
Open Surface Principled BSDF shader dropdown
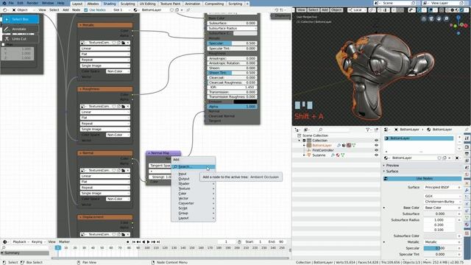click(x=442, y=187)
